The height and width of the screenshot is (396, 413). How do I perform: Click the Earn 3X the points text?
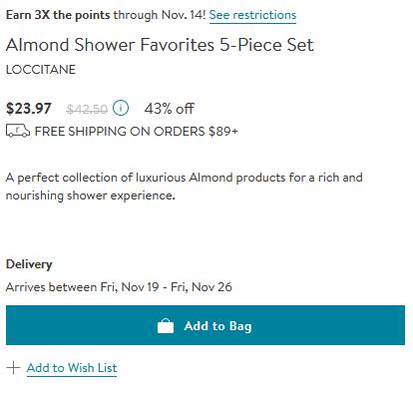pyautogui.click(x=58, y=15)
